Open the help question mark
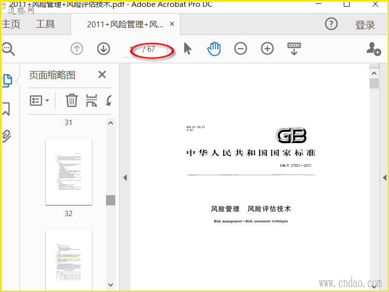Screen dimensions: 389x292 click(x=331, y=24)
